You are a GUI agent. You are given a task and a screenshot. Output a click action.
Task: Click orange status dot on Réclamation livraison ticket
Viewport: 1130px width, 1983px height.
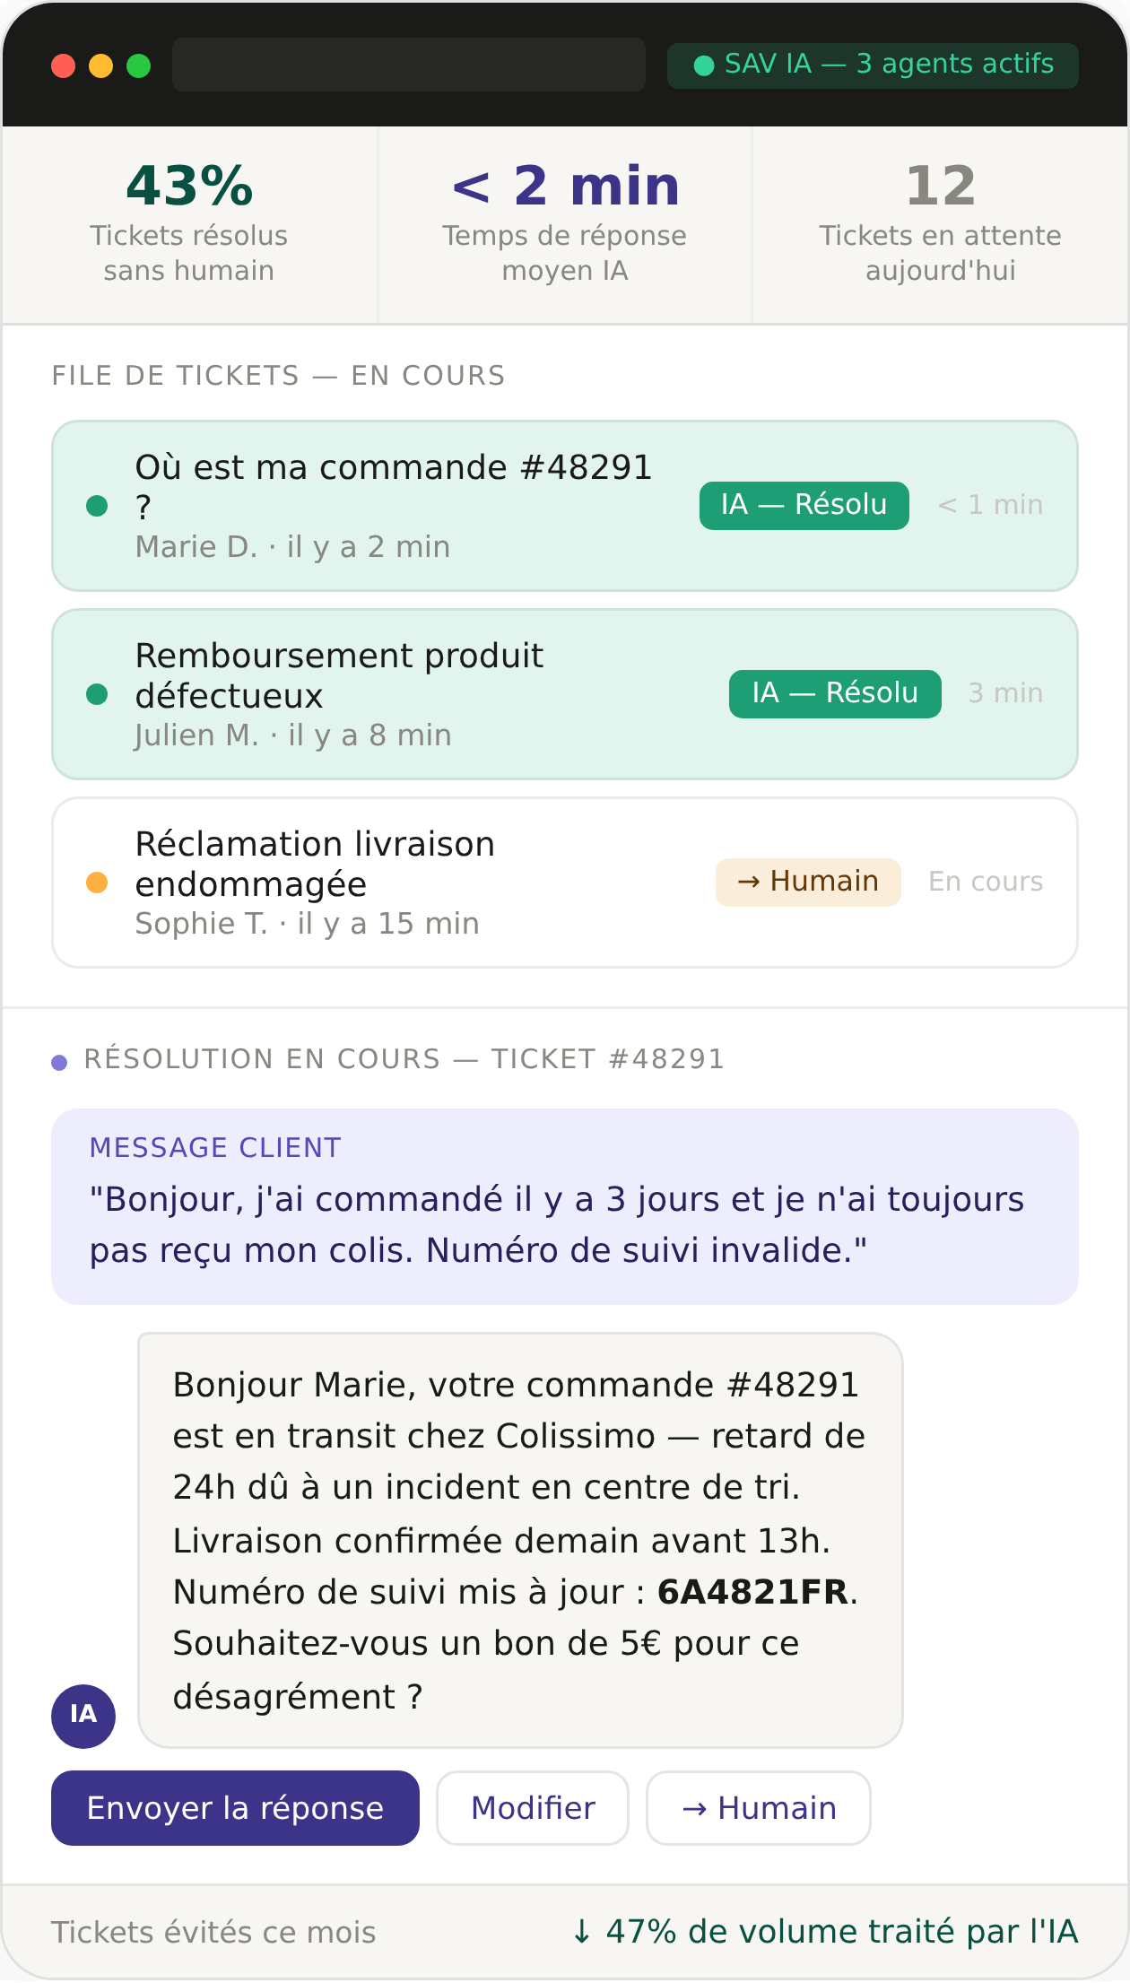(x=97, y=883)
